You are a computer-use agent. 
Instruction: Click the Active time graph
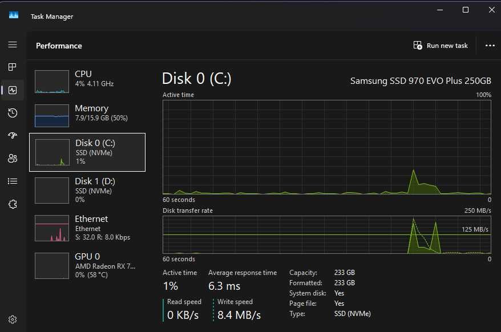coord(327,147)
